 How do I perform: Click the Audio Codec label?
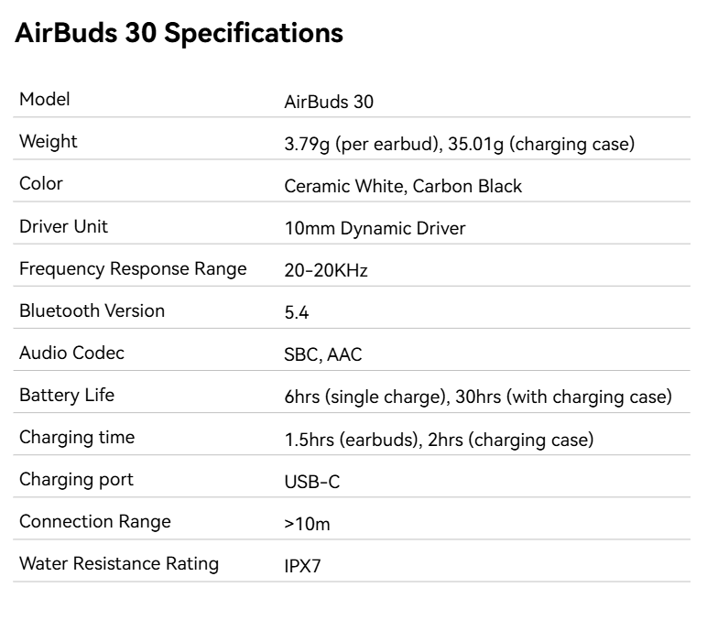[71, 353]
